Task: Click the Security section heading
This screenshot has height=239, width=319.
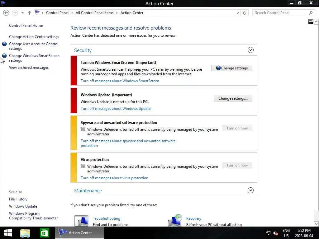Action: point(83,50)
